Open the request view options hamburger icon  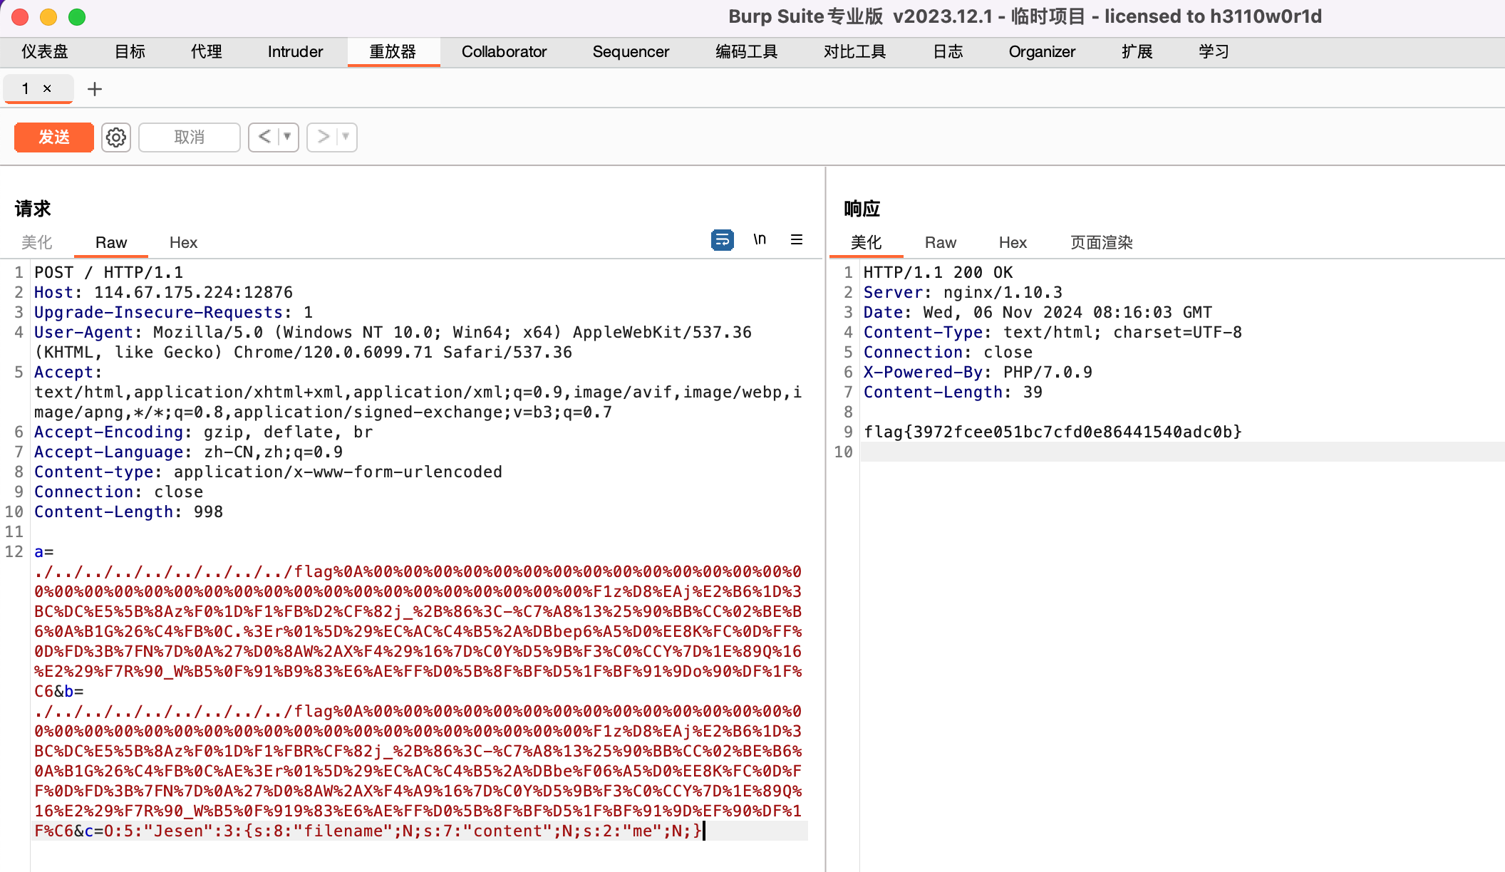click(796, 240)
